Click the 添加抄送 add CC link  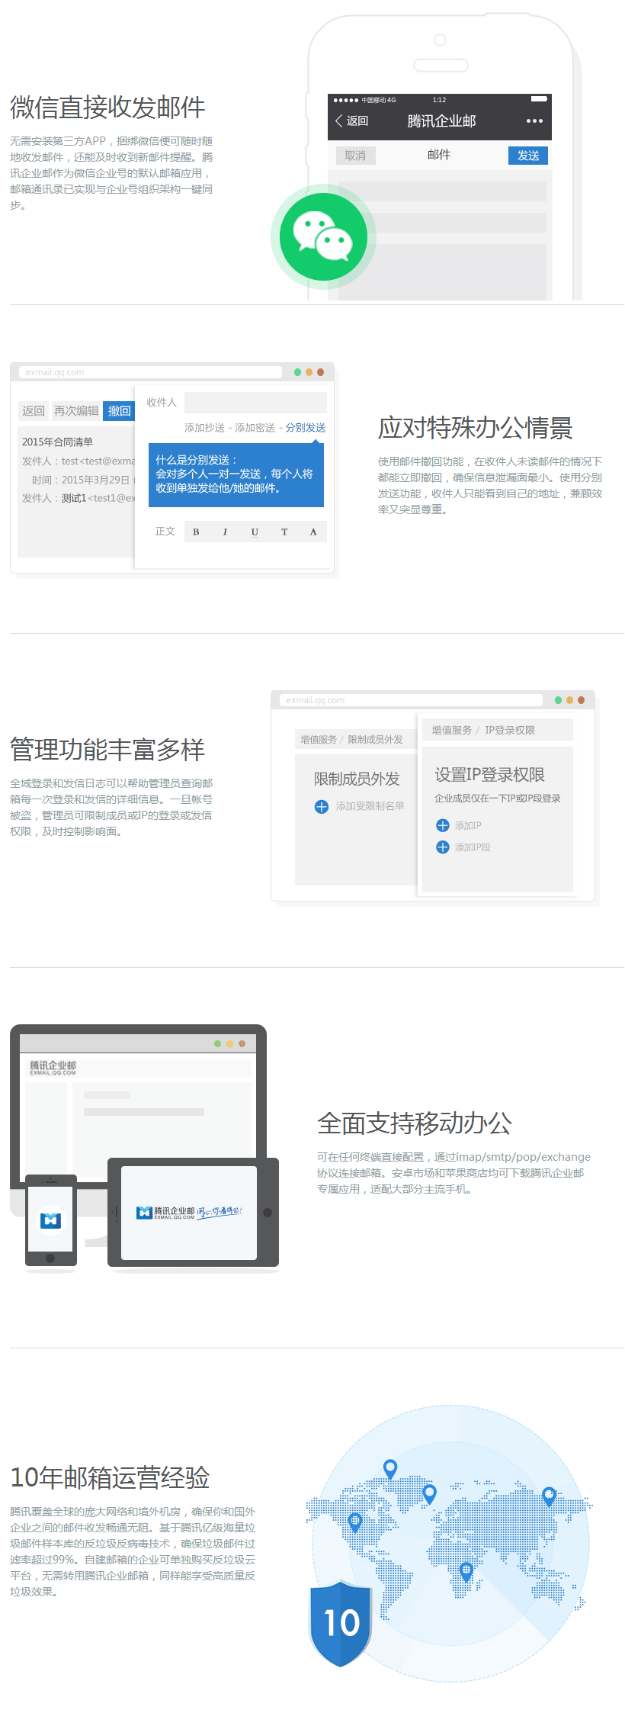tap(204, 428)
